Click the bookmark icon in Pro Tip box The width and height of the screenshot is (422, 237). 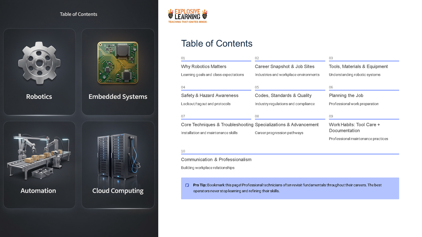tap(187, 185)
